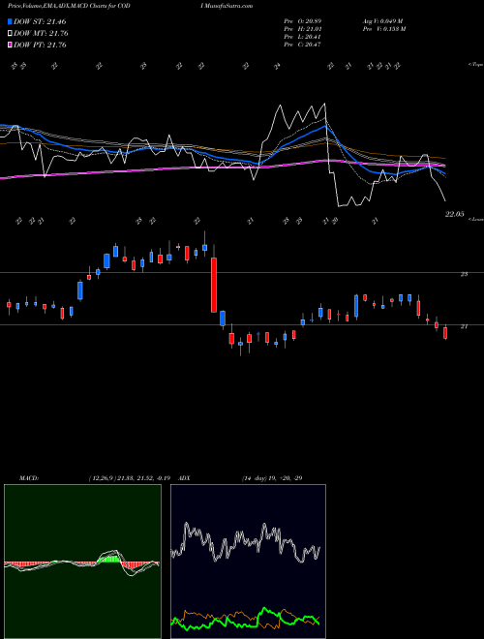
Task: Click the white DOW MT legend swatch
Action: [11, 34]
